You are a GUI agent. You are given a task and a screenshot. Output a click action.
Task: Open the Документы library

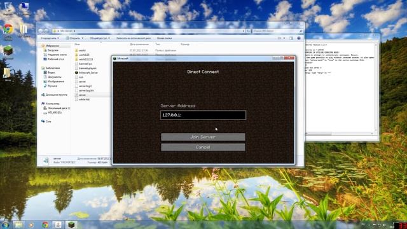pos(54,77)
